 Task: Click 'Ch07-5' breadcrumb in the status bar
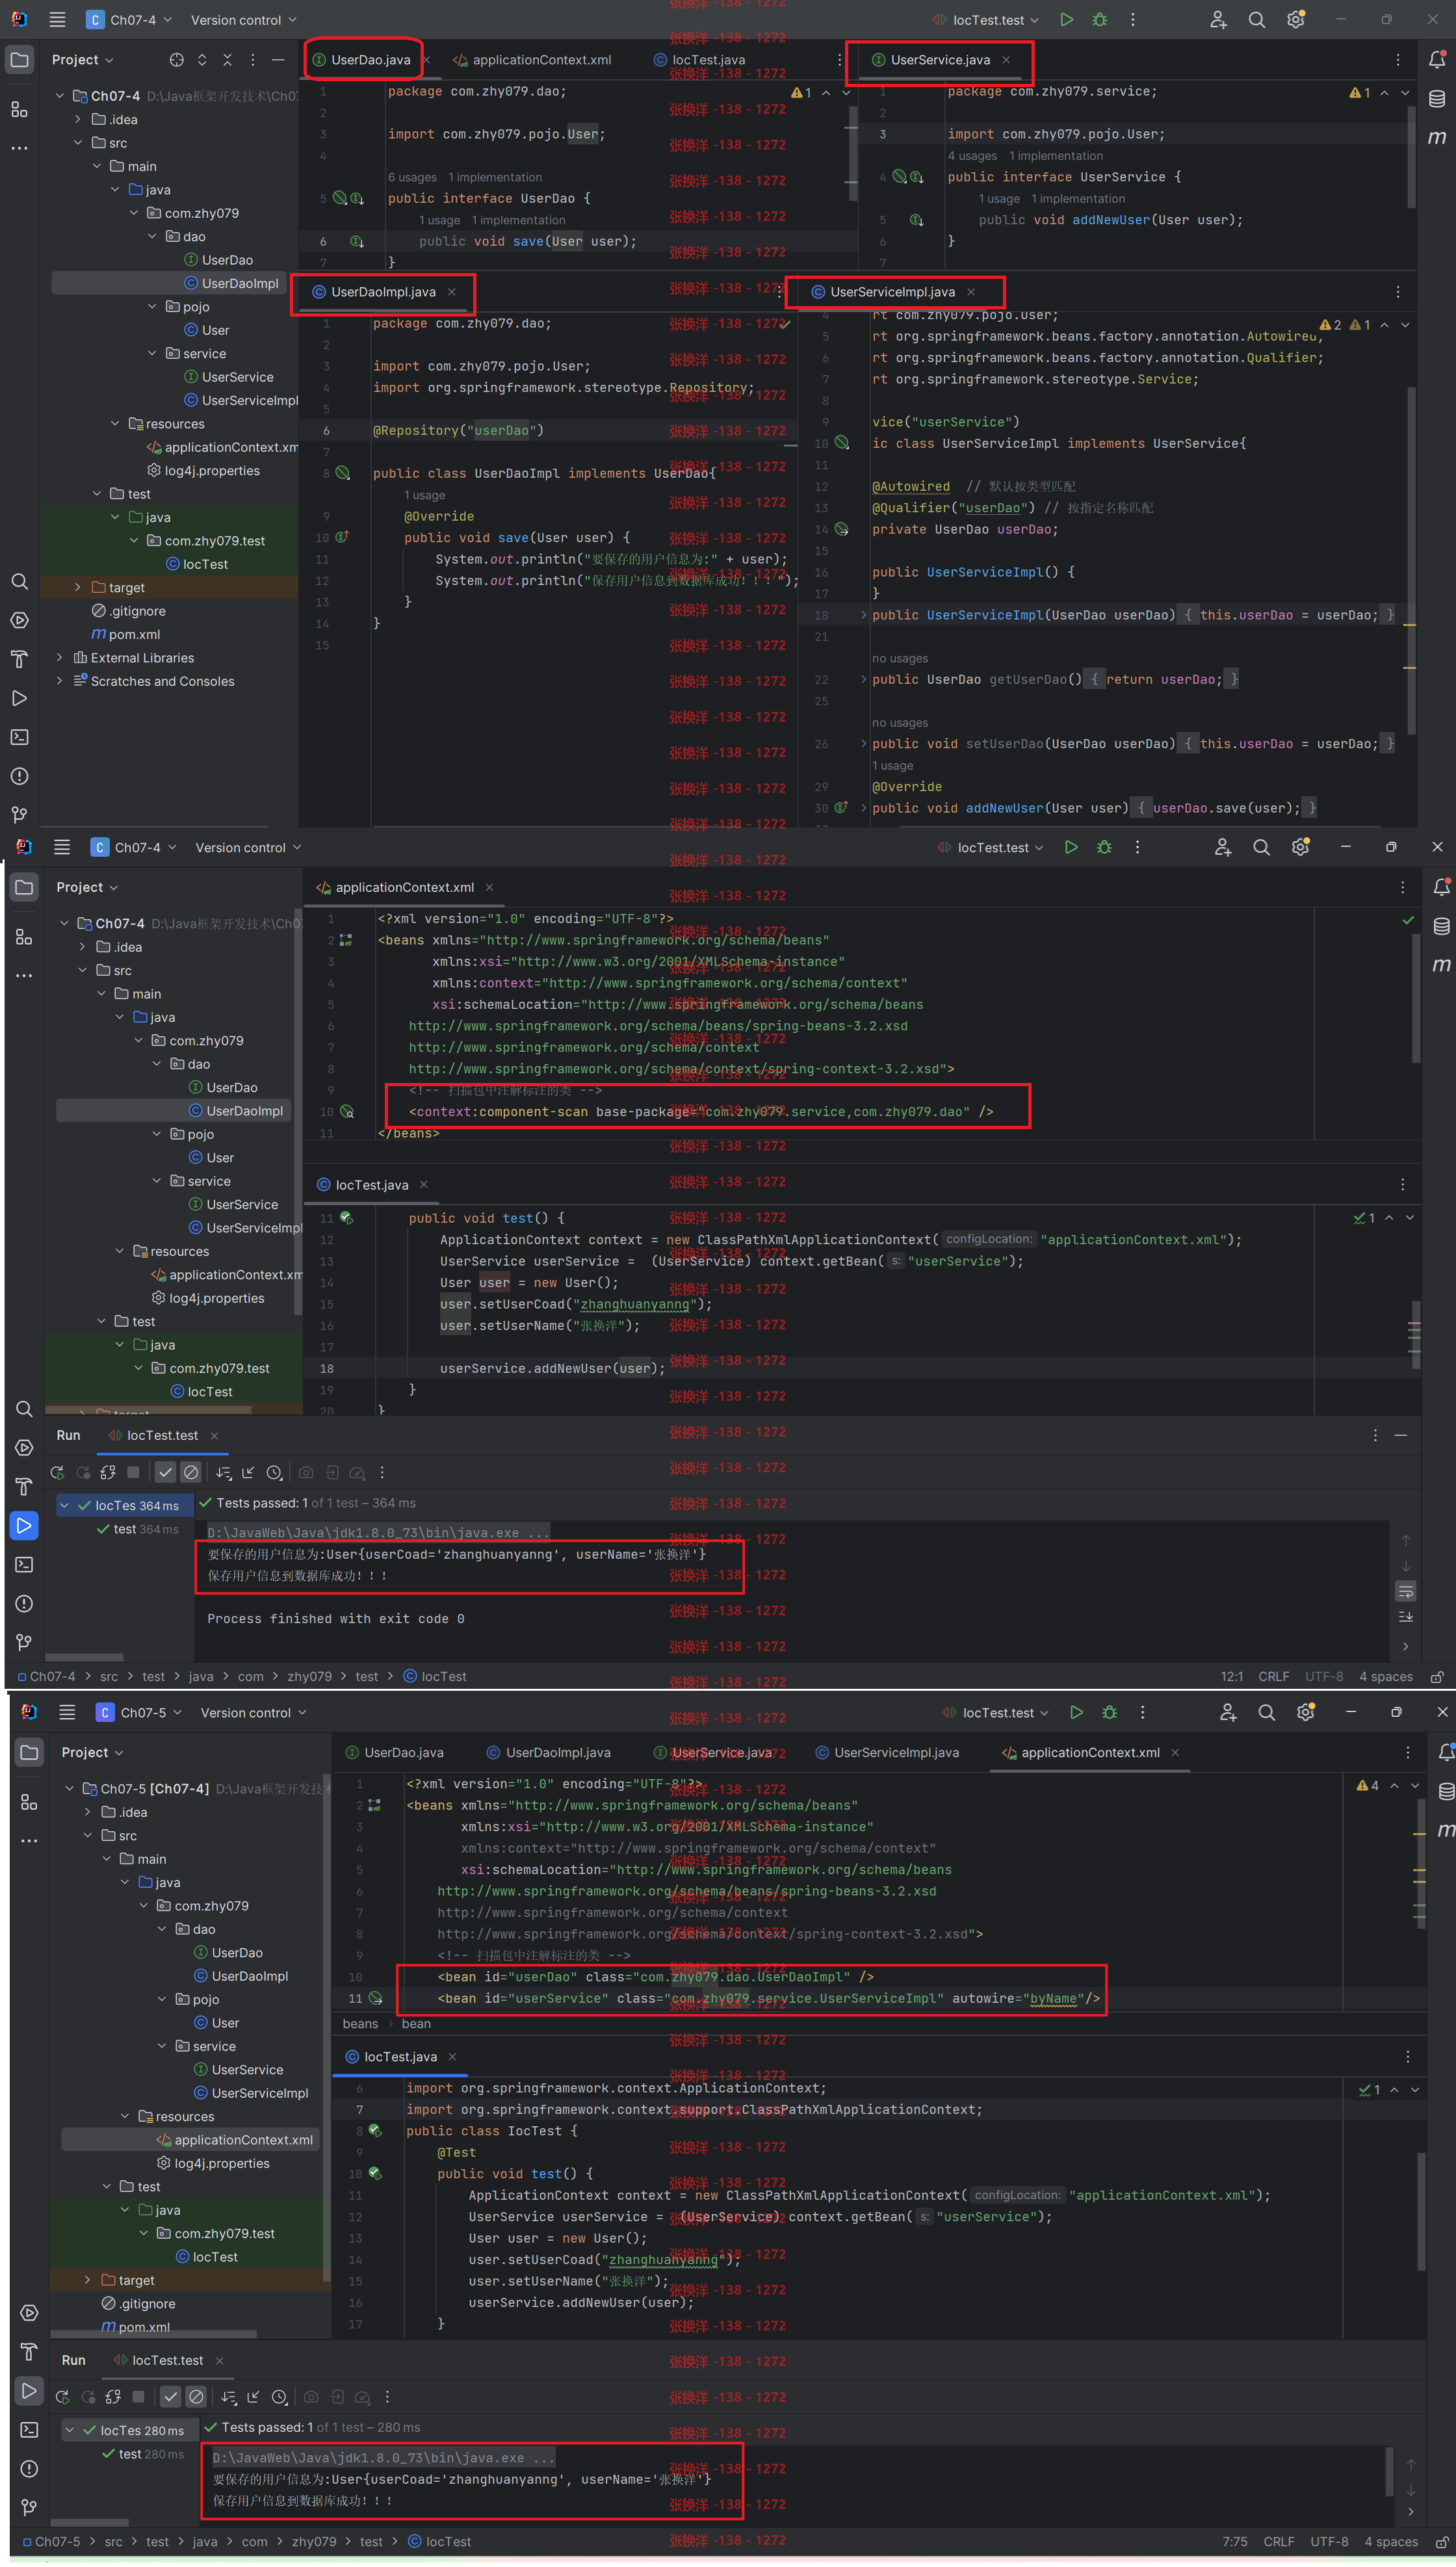[x=52, y=2541]
